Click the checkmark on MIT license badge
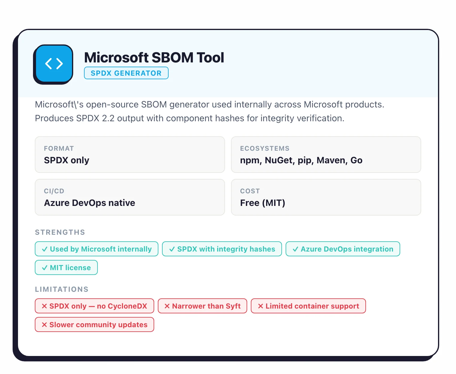 (x=45, y=267)
